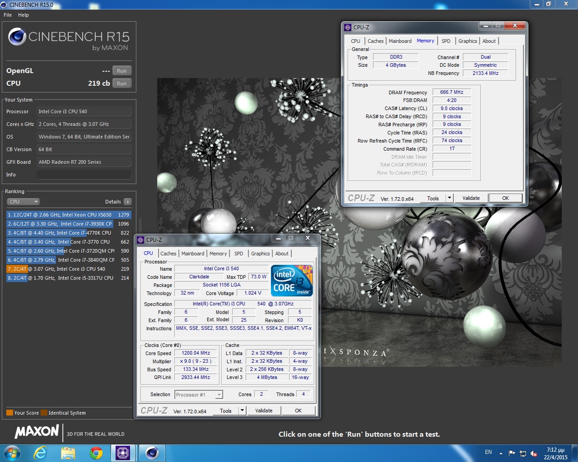Image resolution: width=578 pixels, height=462 pixels.
Task: Open Tools dropdown arrow in the upper CPU-Z window
Action: (449, 199)
